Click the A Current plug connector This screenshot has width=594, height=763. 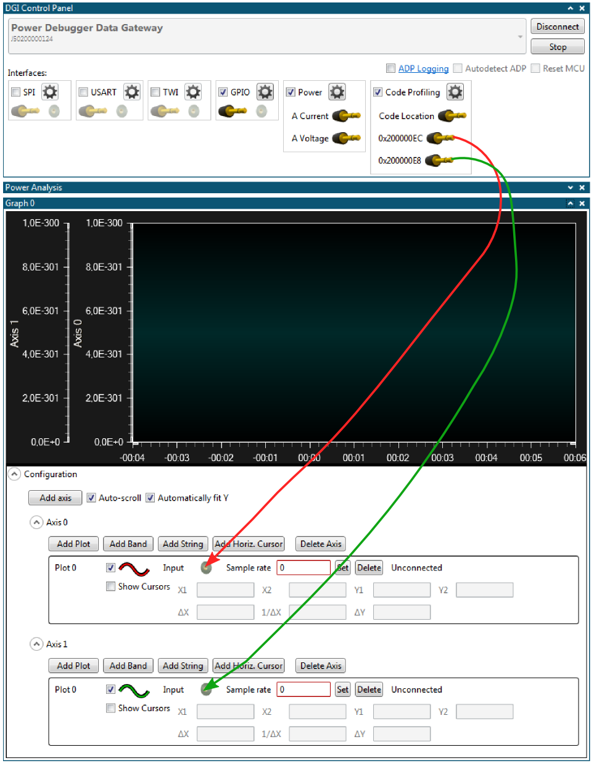coord(347,115)
